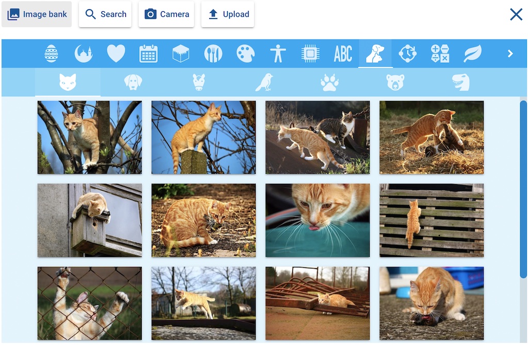528x345 pixels.
Task: Show more categories with right chevron
Action: [510, 53]
